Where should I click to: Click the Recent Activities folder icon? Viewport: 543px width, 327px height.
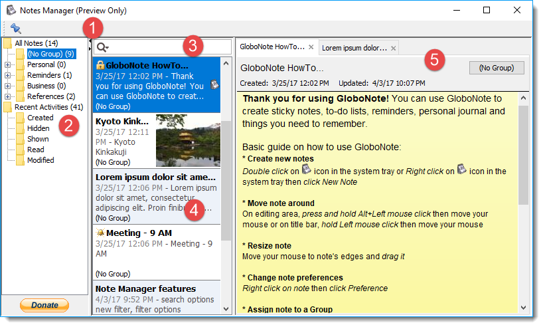click(7, 107)
